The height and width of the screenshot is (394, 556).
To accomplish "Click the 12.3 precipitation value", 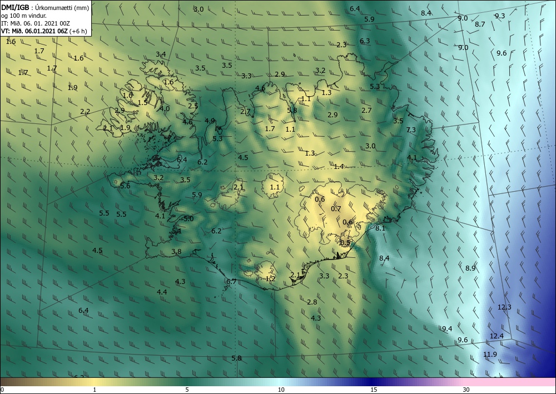I will tap(504, 307).
